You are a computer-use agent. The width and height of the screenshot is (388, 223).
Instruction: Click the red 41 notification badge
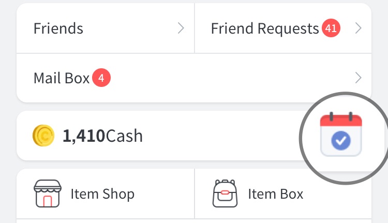[331, 28]
